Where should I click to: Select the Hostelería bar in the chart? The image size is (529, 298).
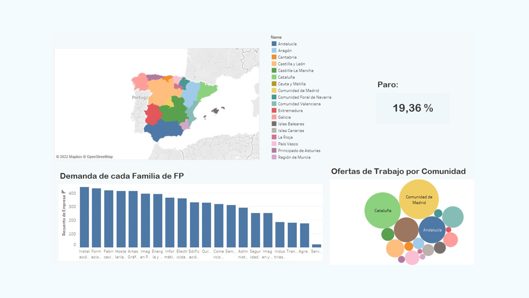pyautogui.click(x=121, y=219)
